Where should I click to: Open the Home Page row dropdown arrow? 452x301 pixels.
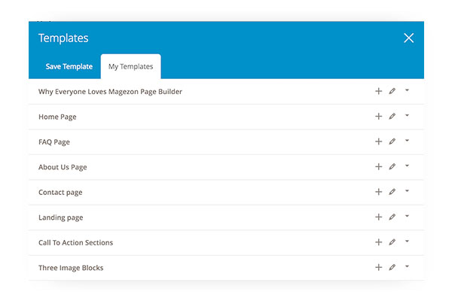coord(407,115)
